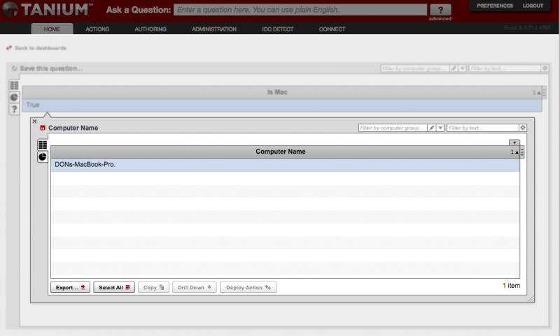Open Preferences in the top bar

(x=495, y=6)
